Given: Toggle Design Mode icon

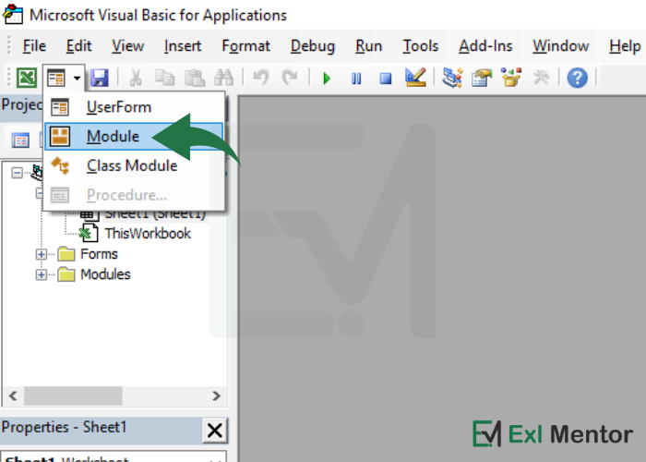Looking at the screenshot, I should point(415,77).
